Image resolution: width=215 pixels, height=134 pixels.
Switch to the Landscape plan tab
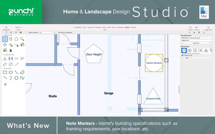[x=120, y=27]
